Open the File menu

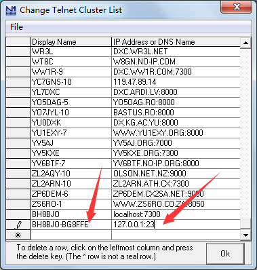point(16,27)
